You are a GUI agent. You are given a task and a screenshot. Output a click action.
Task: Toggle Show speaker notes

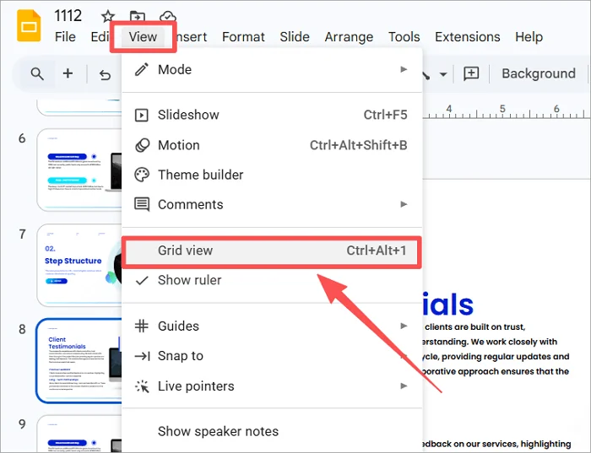[272, 432]
